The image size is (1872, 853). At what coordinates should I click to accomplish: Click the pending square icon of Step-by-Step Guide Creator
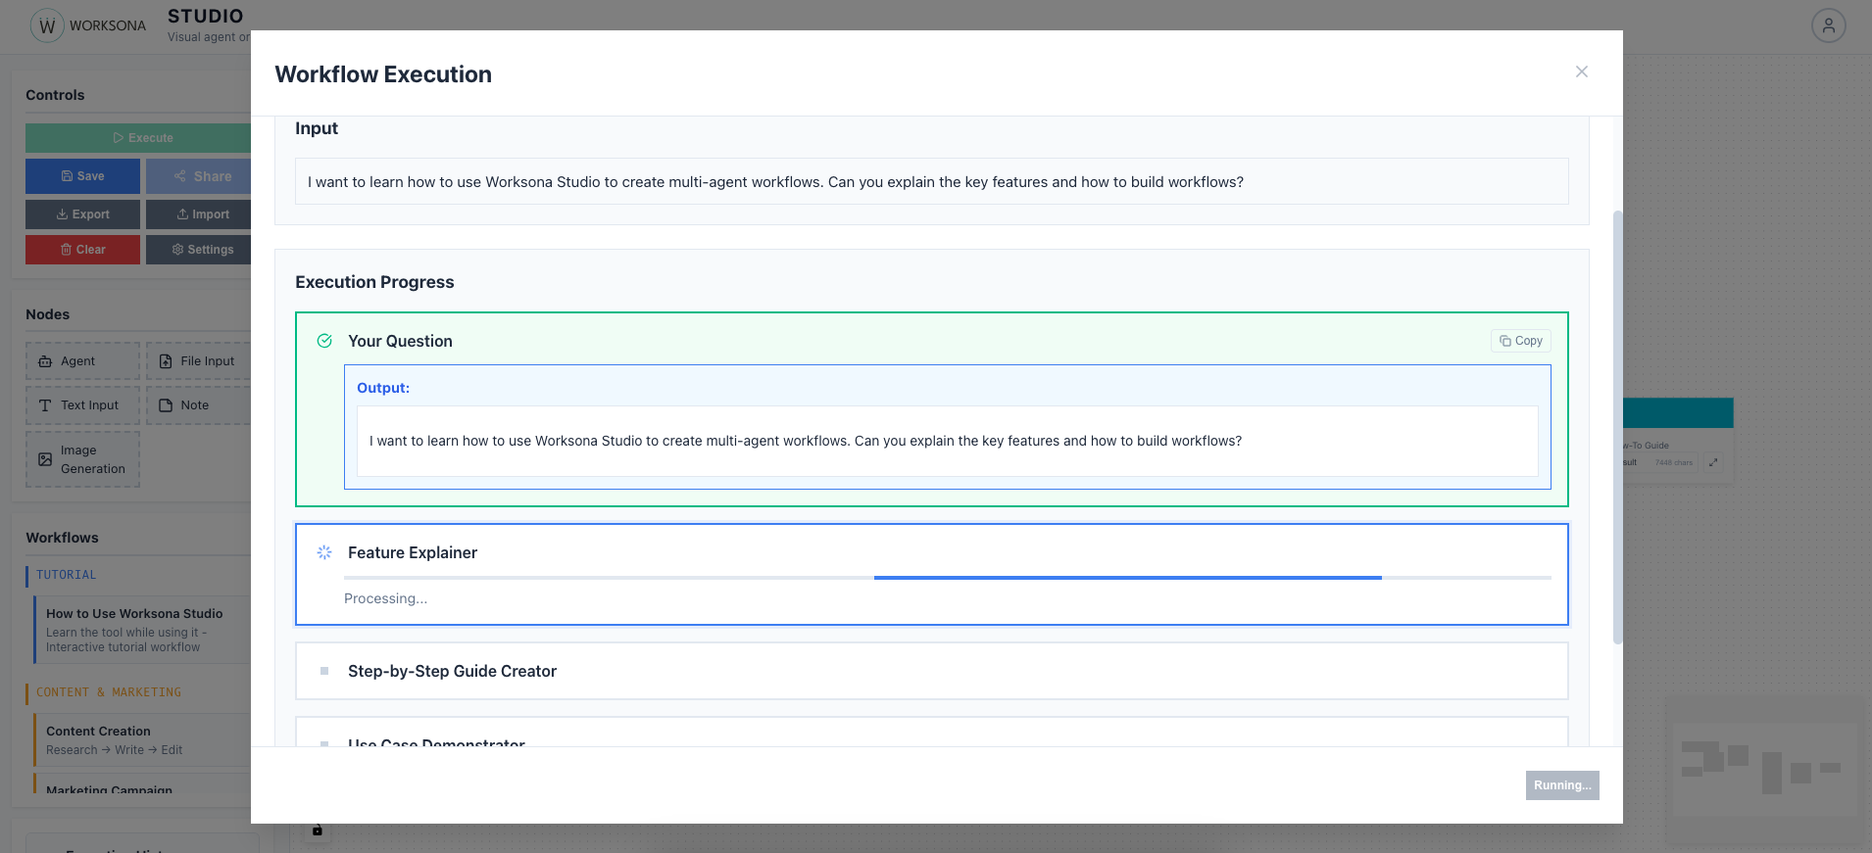tap(324, 671)
